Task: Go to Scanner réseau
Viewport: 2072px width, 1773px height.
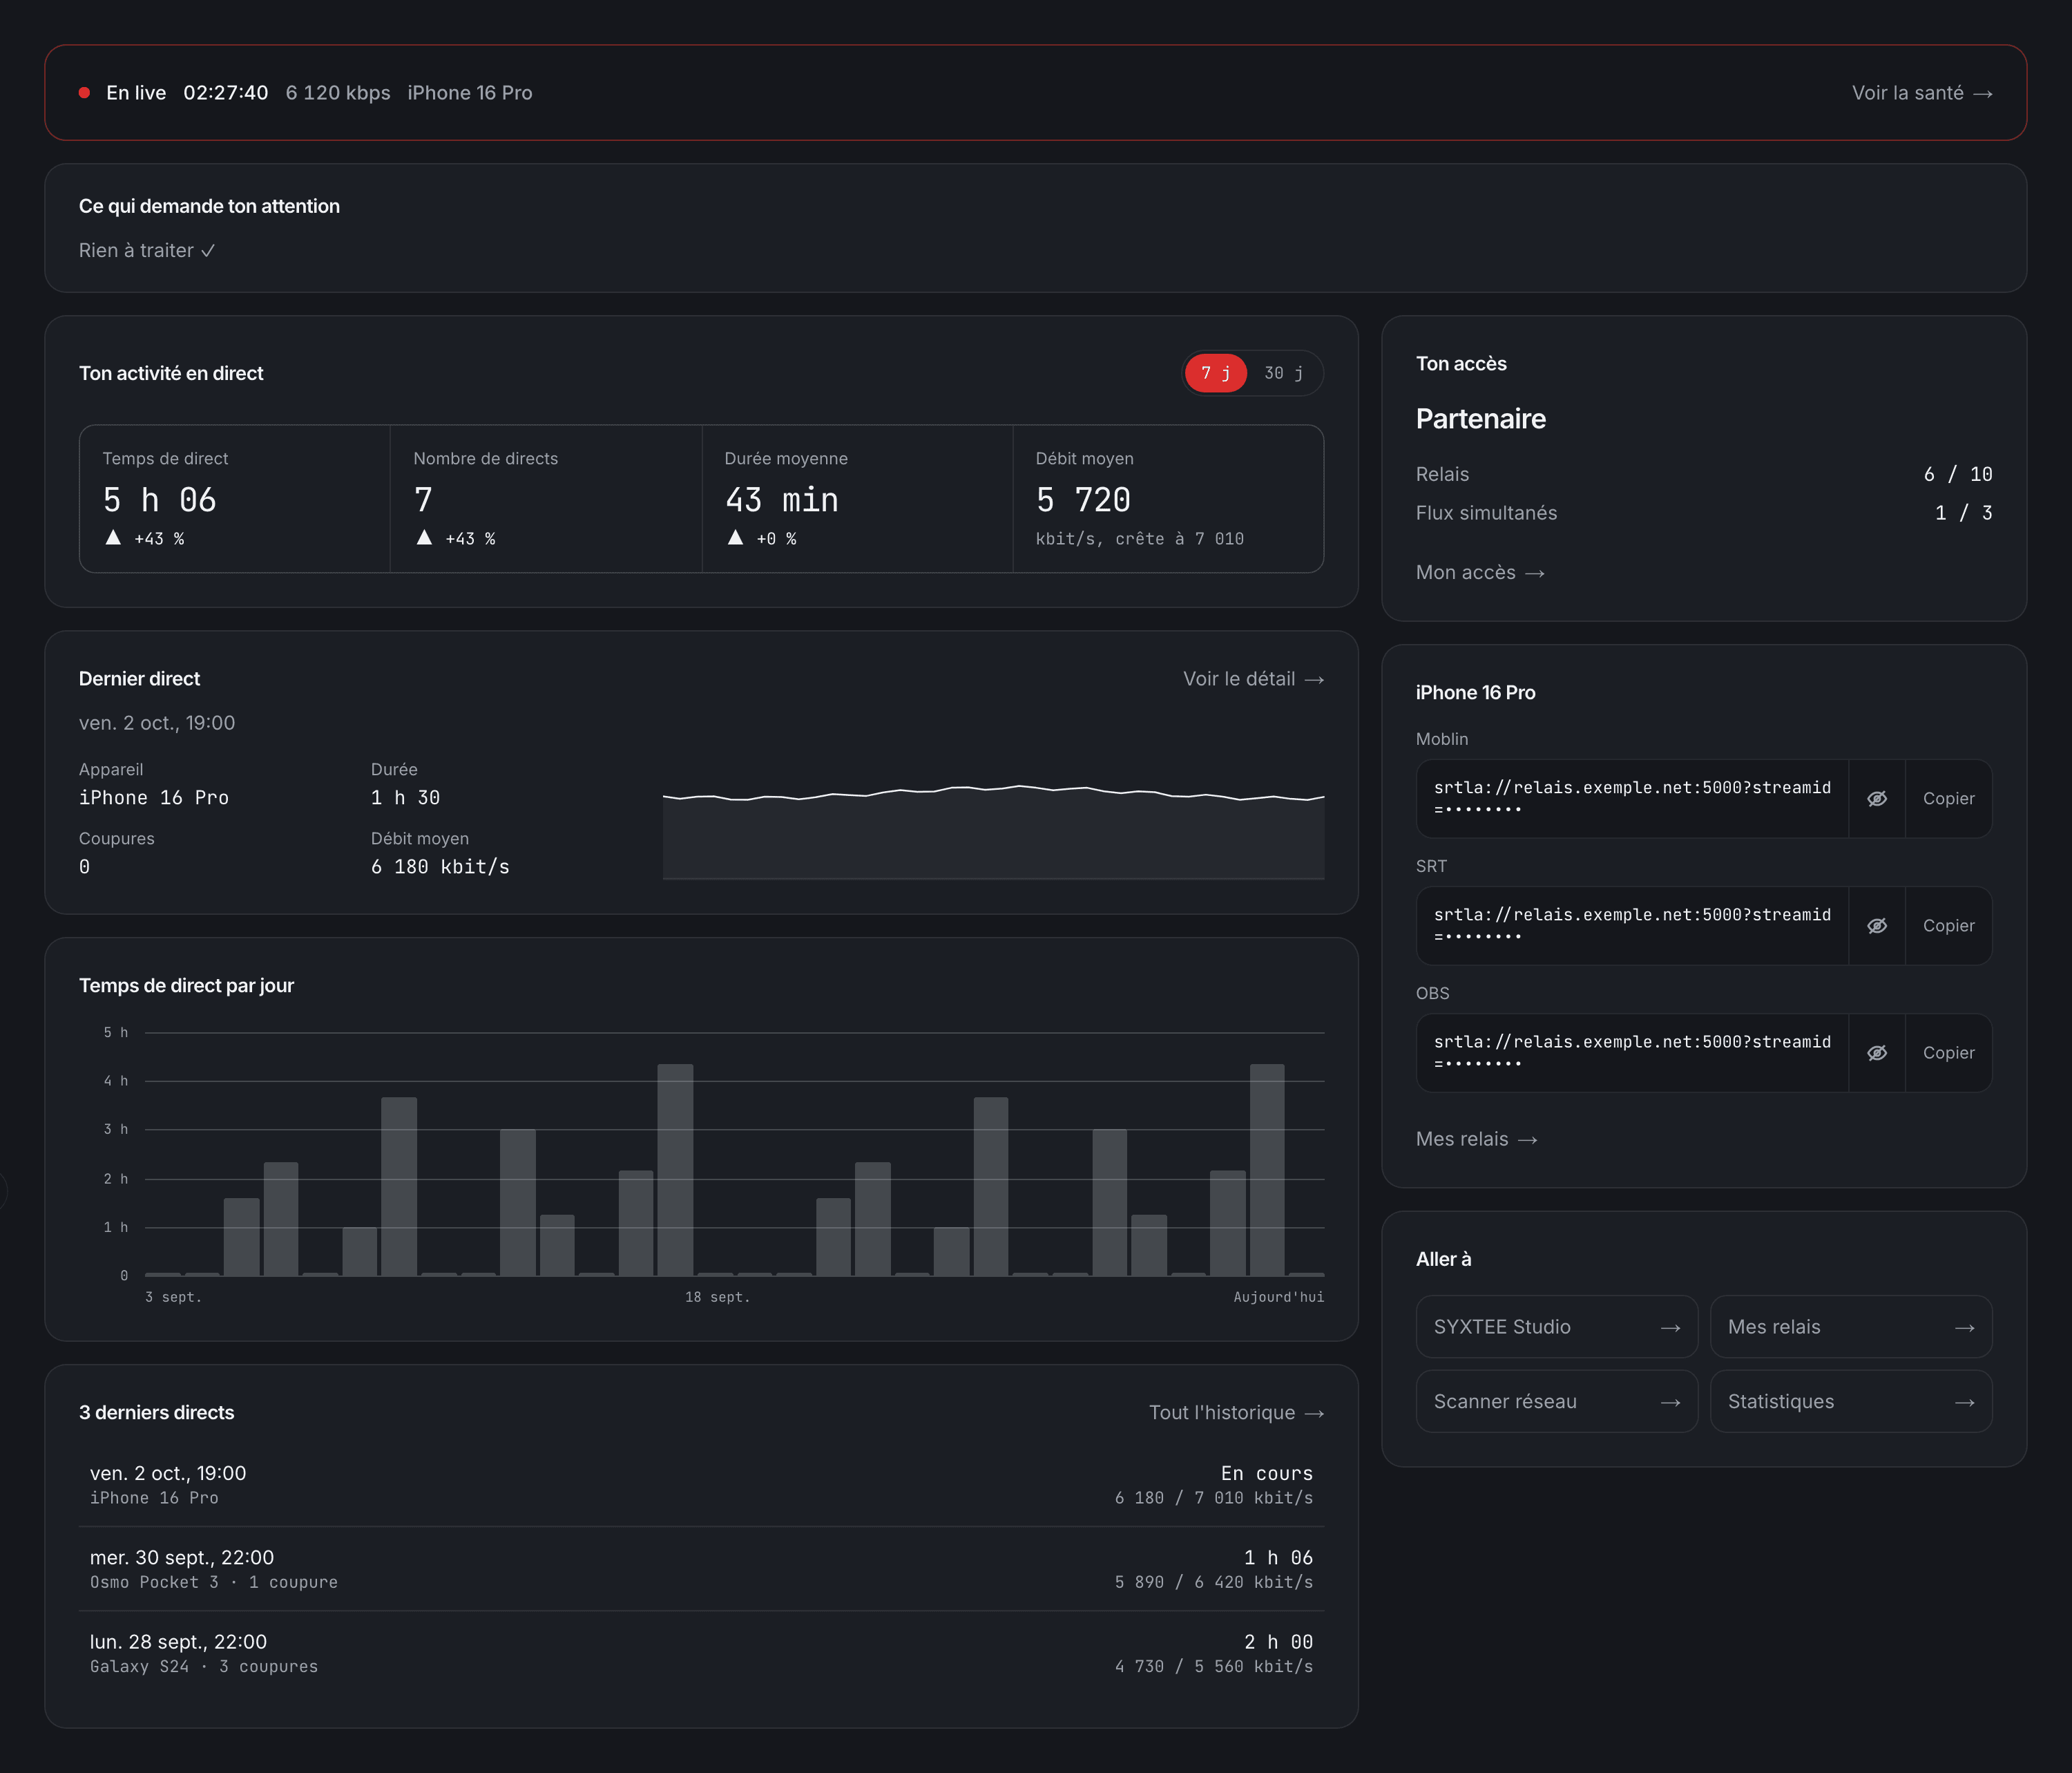Action: [x=1557, y=1401]
